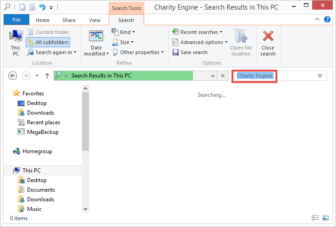Open MegaBackup in Favorites
Screen dimensions: 336x227
(38, 132)
